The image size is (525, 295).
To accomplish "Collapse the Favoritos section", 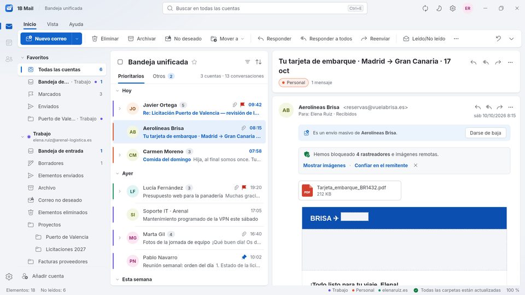I will 22,57.
